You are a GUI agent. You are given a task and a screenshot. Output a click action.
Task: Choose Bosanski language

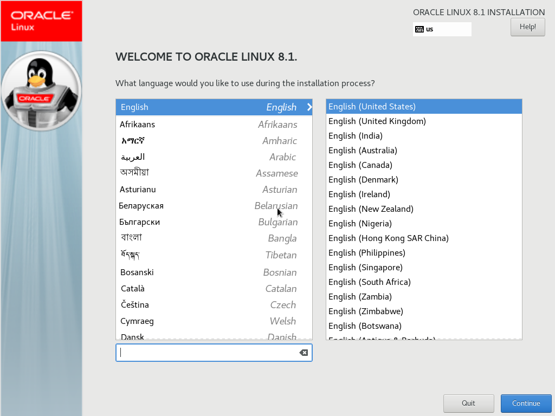coord(214,272)
